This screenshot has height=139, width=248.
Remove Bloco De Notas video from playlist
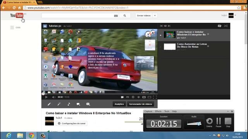(208, 46)
